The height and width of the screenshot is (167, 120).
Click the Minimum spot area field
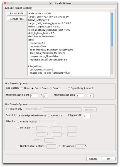click(x=80, y=96)
